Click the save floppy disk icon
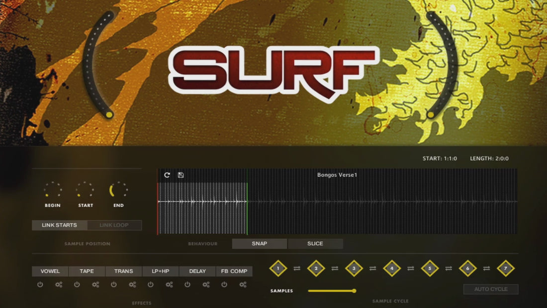The image size is (547, 308). (x=181, y=175)
